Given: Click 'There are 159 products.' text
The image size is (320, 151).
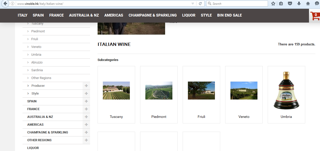Looking at the screenshot, I should [x=296, y=44].
